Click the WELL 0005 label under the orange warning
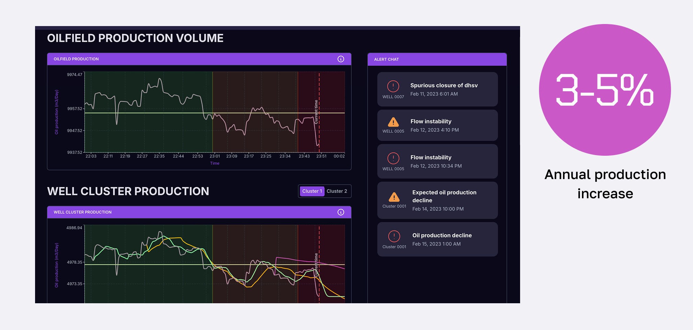 pyautogui.click(x=393, y=131)
